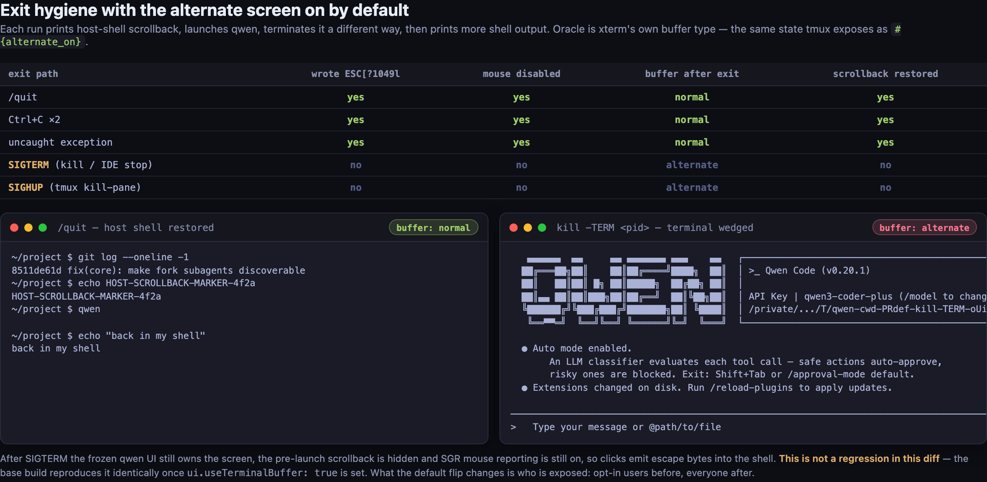Click the 'buffer: alternate' badge

pos(924,228)
